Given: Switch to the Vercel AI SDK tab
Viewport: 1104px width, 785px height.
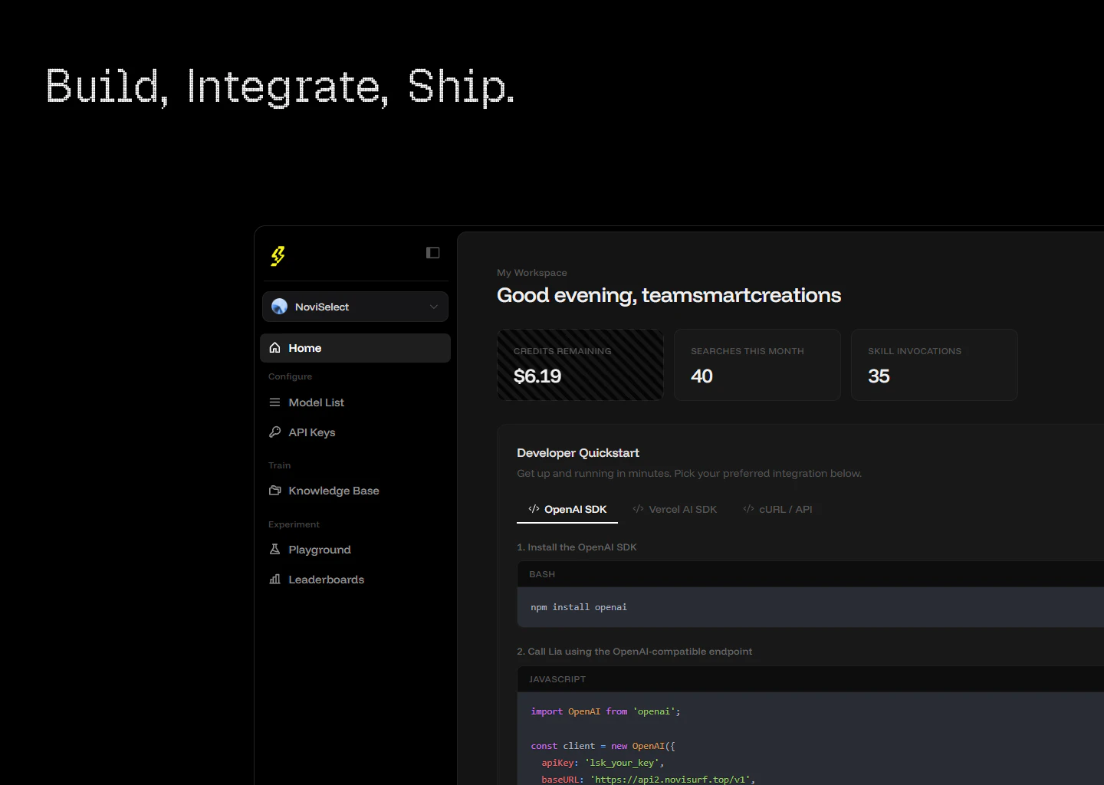Looking at the screenshot, I should click(x=675, y=509).
